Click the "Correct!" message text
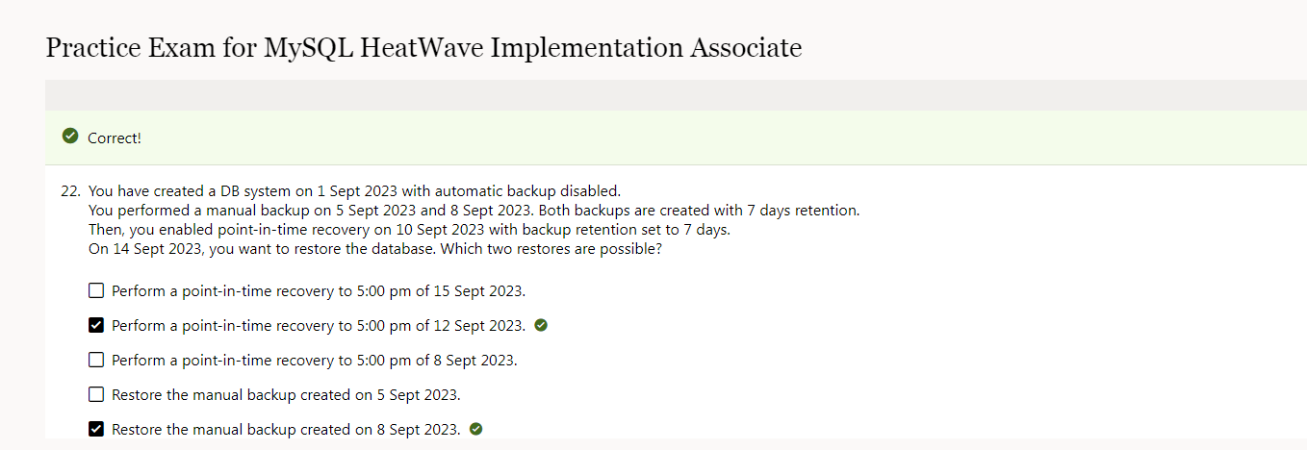This screenshot has width=1307, height=450. [115, 137]
